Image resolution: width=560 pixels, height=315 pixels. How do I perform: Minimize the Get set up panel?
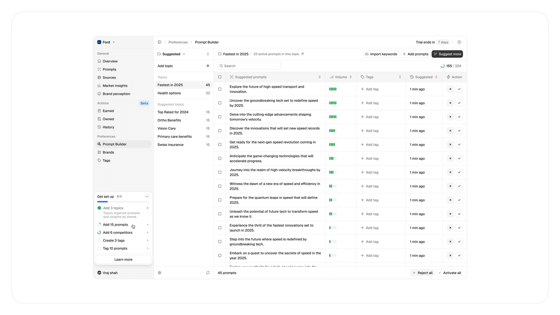pos(147,197)
